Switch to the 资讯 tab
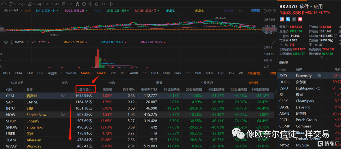The width and height of the screenshot is (341, 149). coord(65,83)
